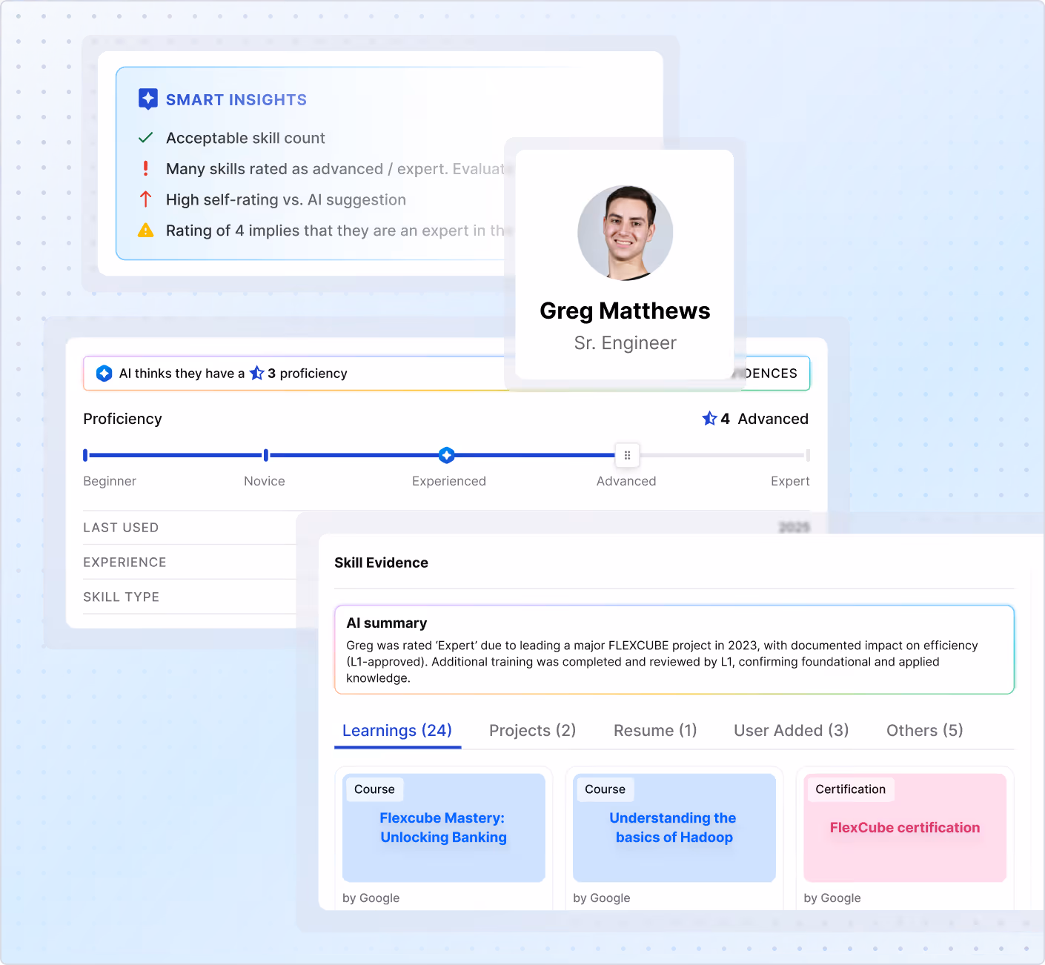Image resolution: width=1045 pixels, height=965 pixels.
Task: Switch to the Projects (2) tab
Action: tap(531, 731)
